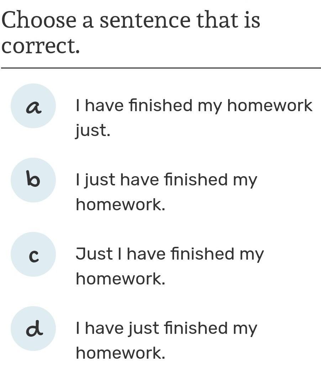Click the word 'homework' in option a
Viewport: 321px width, 385px height.
(x=269, y=105)
